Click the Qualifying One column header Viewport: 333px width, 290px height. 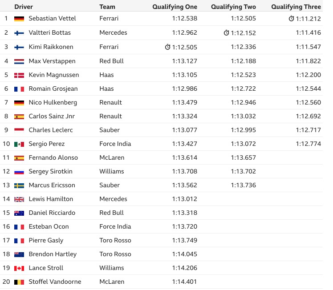click(x=175, y=7)
